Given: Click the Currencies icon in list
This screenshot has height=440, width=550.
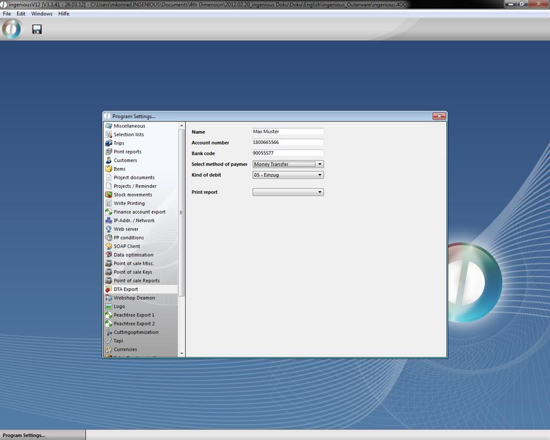Looking at the screenshot, I should (108, 349).
